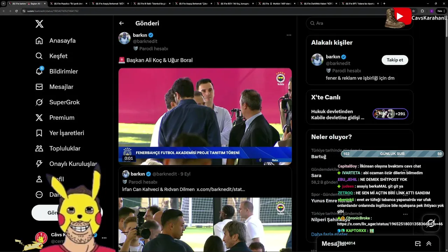Screen dimensions: 448x252
Task: Open the quoted İrfan Can Kahveci post image
Action: (x=205, y=225)
